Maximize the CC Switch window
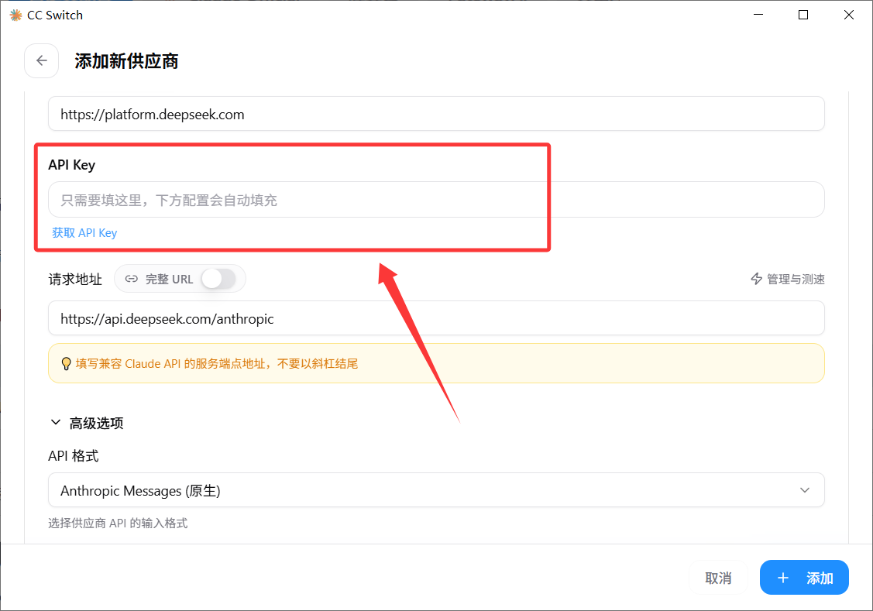873x611 pixels. pyautogui.click(x=803, y=15)
